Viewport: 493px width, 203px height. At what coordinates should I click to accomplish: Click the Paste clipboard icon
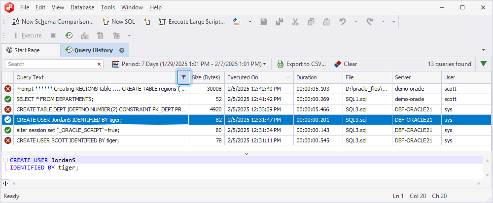coord(327,22)
